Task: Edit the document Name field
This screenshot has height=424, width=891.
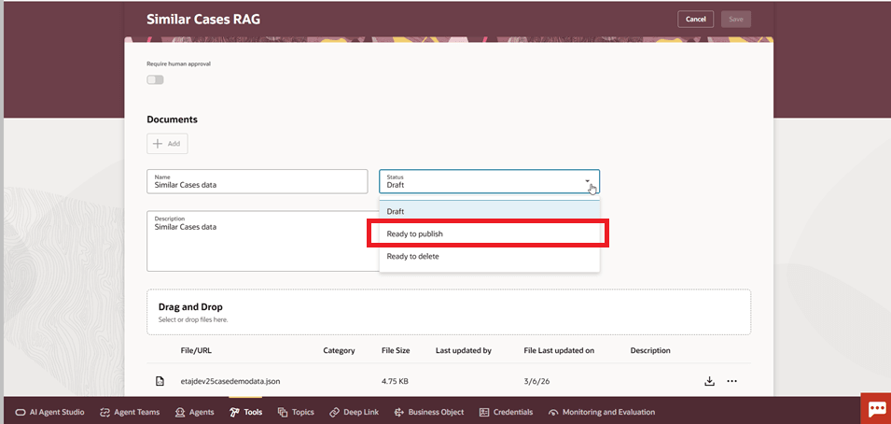Action: point(257,181)
